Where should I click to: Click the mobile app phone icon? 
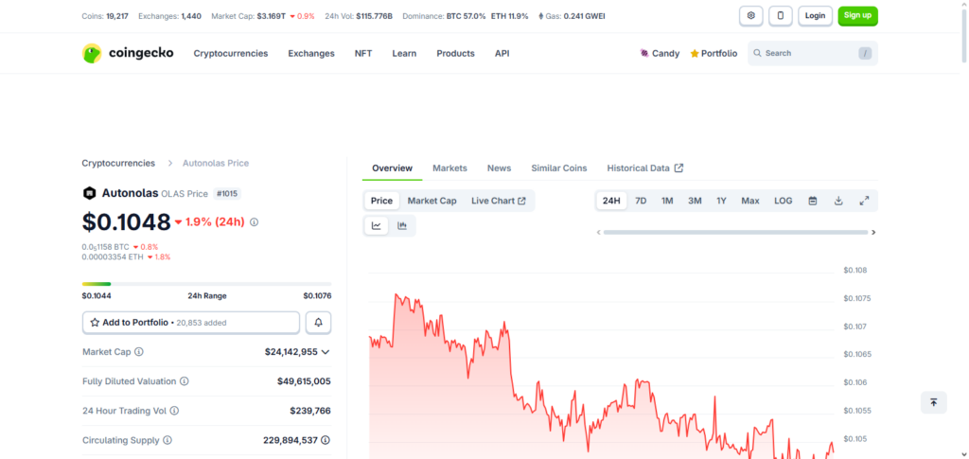[781, 16]
